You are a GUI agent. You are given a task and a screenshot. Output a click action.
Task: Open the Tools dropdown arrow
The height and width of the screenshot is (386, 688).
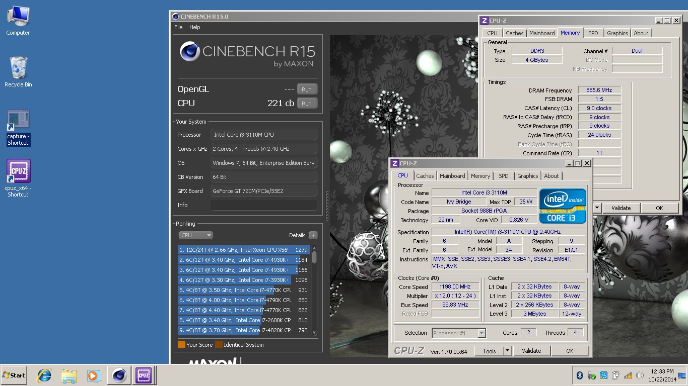click(508, 351)
